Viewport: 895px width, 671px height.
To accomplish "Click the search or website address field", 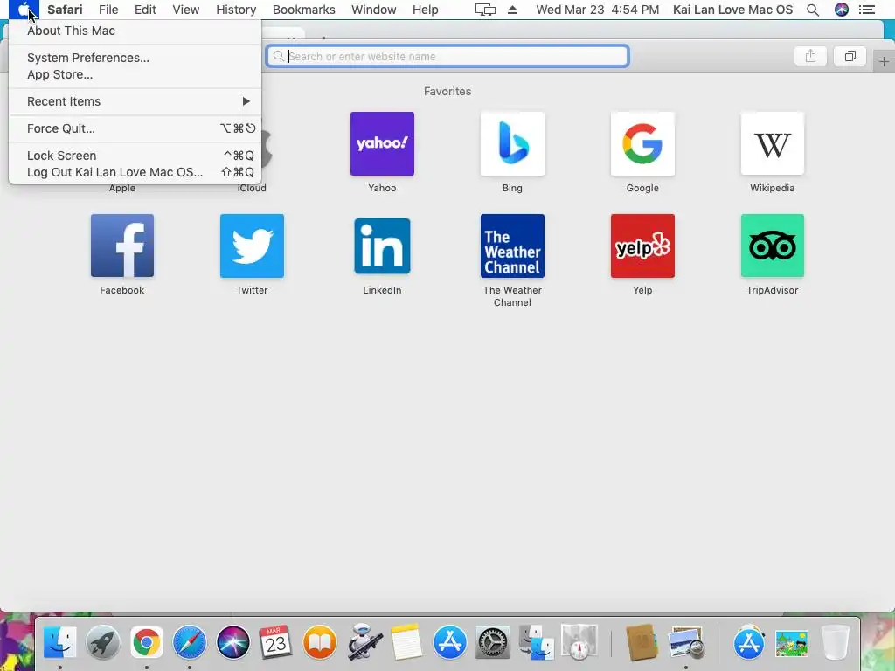I will click(448, 56).
